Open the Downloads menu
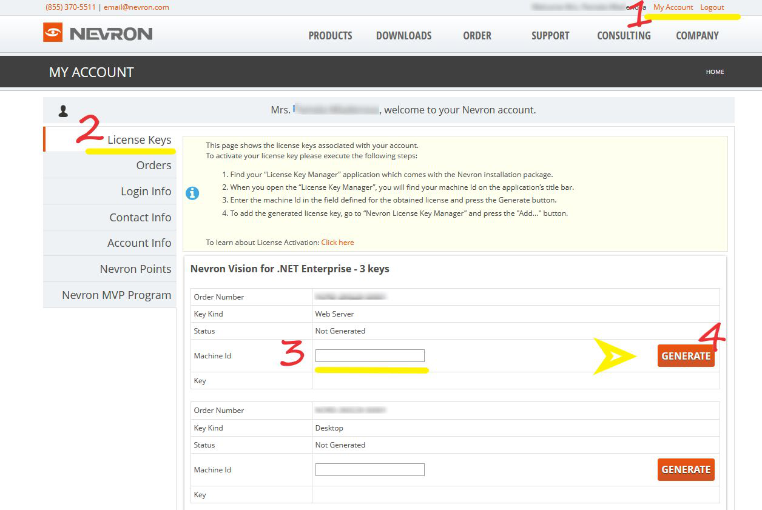 (x=403, y=36)
